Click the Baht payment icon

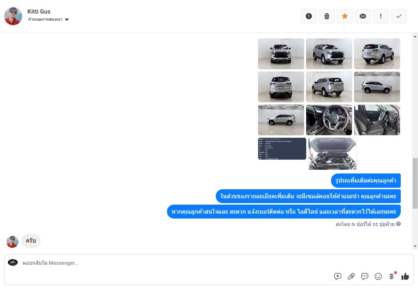[x=392, y=276]
